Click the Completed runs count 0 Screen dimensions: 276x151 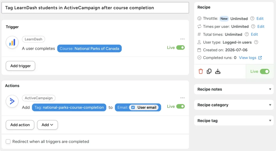pos(235,58)
